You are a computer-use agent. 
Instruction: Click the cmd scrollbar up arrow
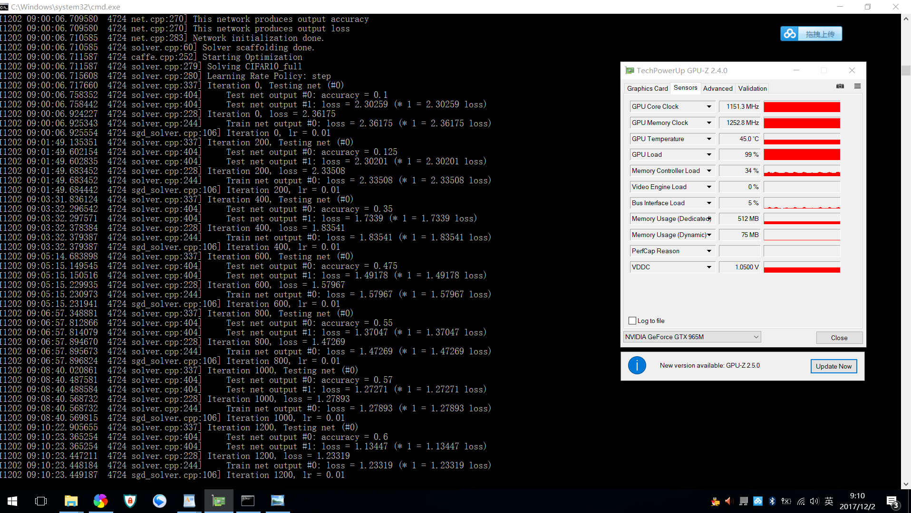pos(906,19)
